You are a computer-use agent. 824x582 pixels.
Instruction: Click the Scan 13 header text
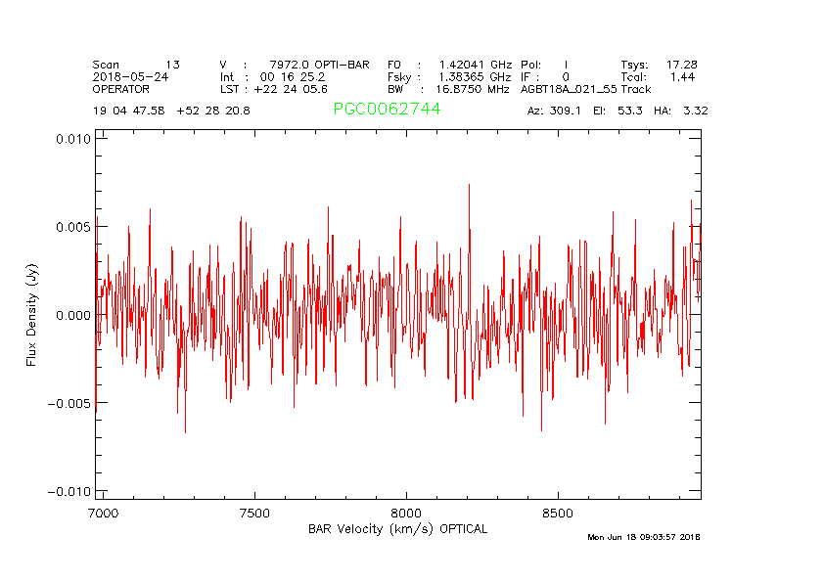(136, 65)
